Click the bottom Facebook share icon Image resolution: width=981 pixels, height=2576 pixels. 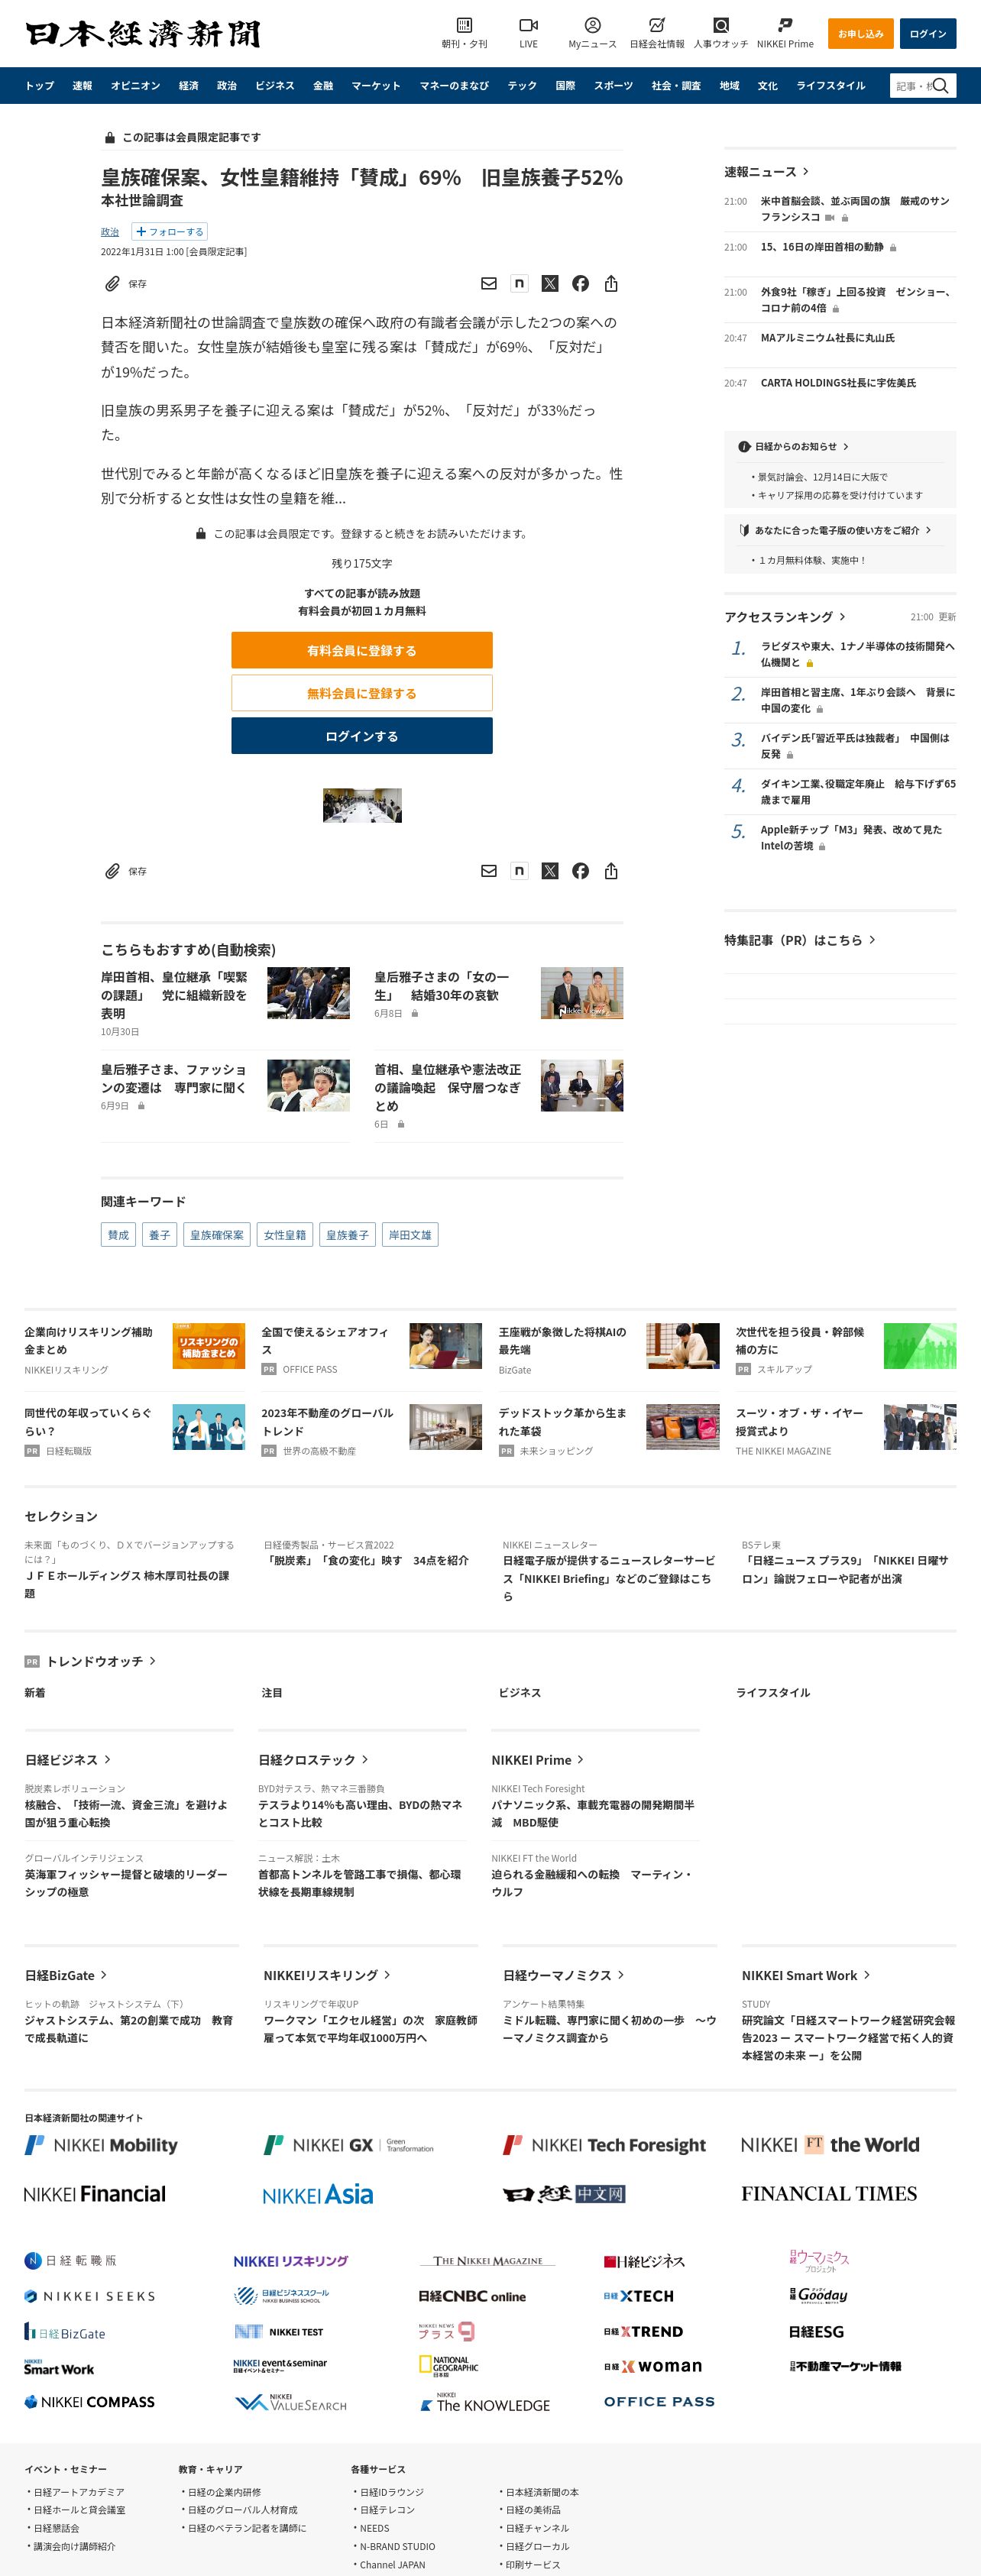[x=580, y=871]
